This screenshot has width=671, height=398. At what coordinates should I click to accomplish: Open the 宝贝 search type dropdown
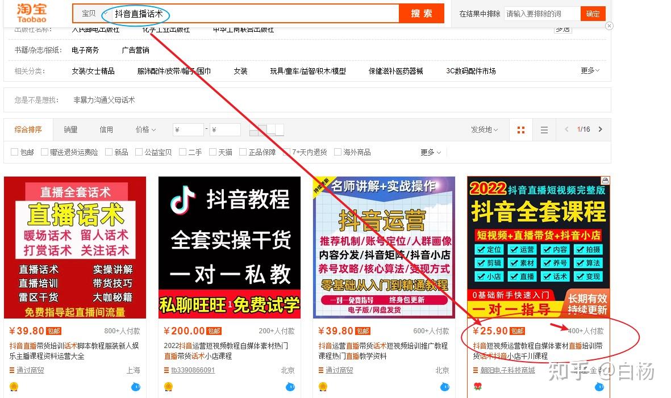click(94, 14)
